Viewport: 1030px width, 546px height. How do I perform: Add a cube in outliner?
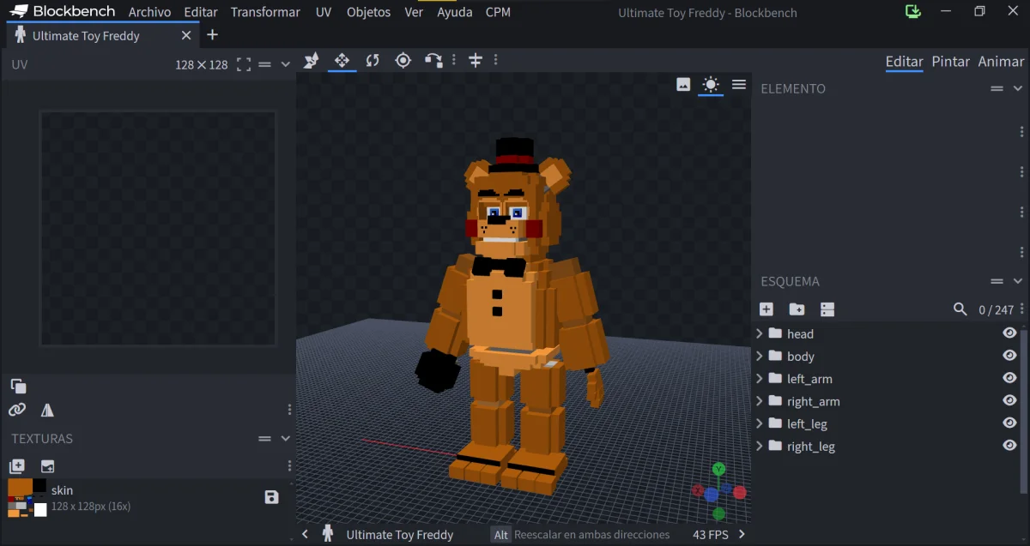(766, 309)
